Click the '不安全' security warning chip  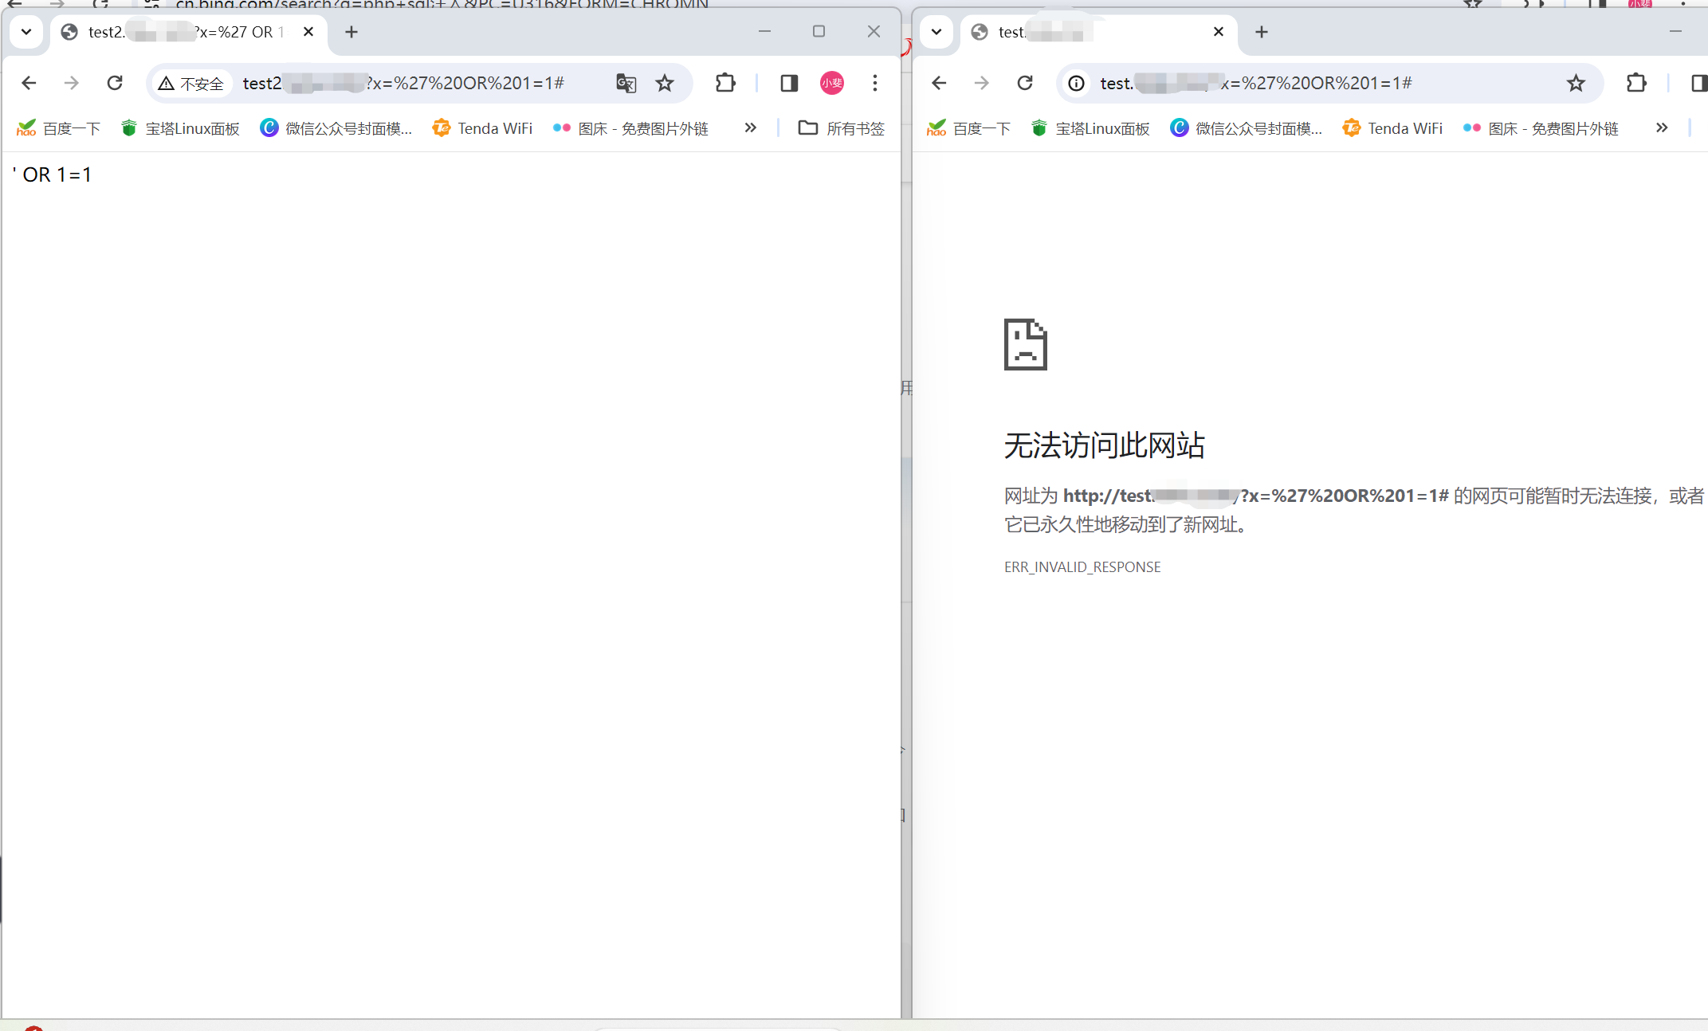coord(190,84)
